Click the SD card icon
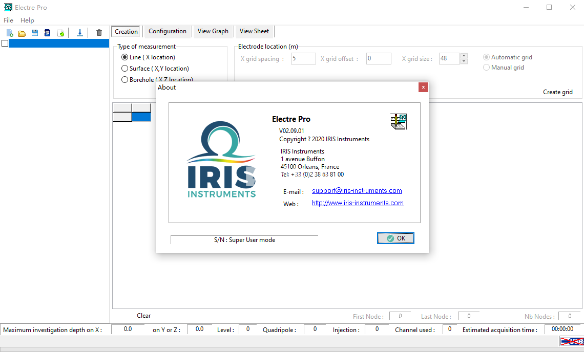Screen dimensions: 584x352 pos(47,33)
